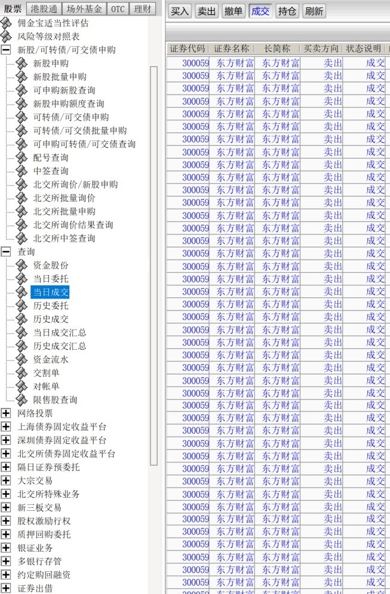Click the icon next to 中签查询
Screen dimensions: 390x594
tap(22, 171)
